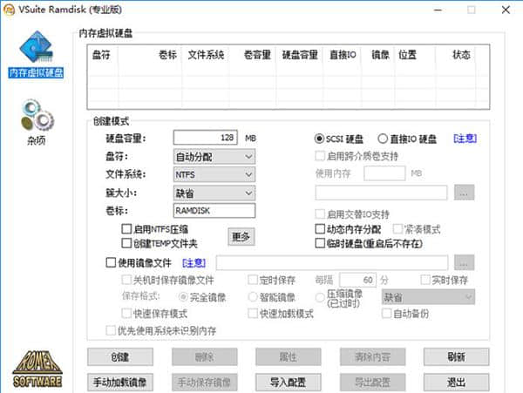Click the 注意 link next to 使用镜像文件
The image size is (523, 393).
[x=194, y=262]
